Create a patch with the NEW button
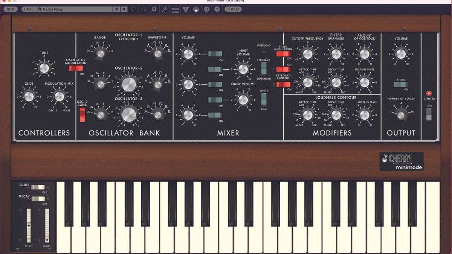 10,9
